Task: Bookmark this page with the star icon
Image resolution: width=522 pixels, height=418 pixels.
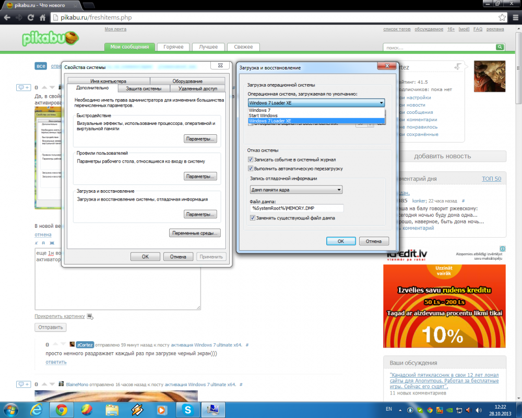Action: 502,18
